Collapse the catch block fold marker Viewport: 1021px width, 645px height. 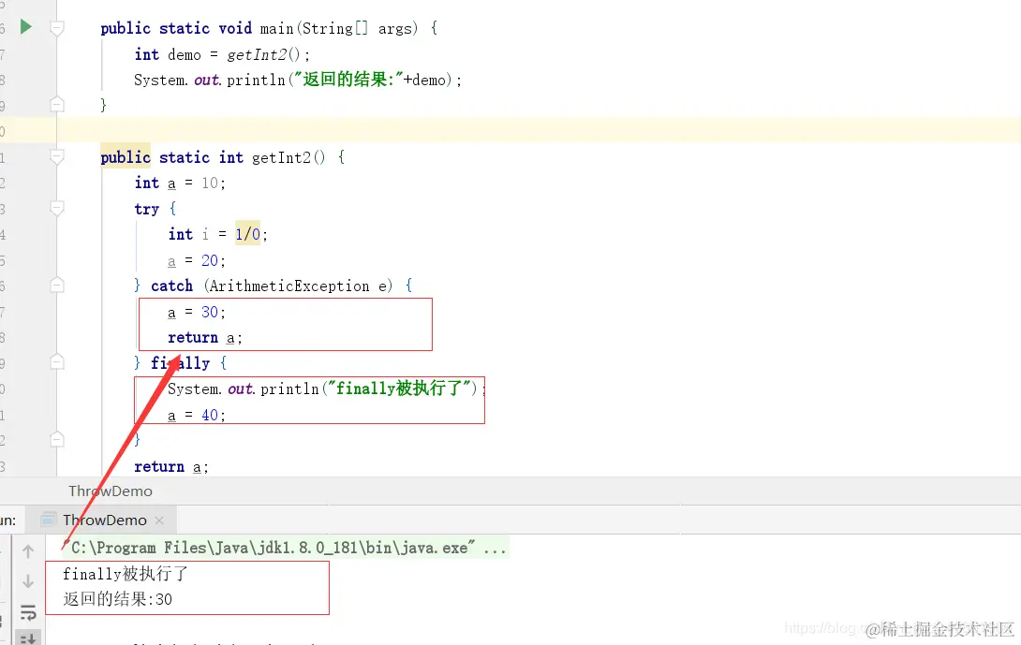tap(57, 286)
